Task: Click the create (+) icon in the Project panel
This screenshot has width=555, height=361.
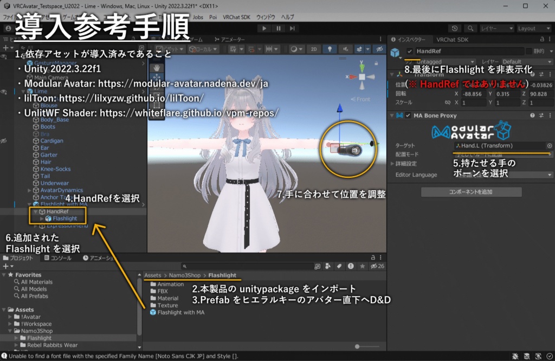Action: click(5, 266)
